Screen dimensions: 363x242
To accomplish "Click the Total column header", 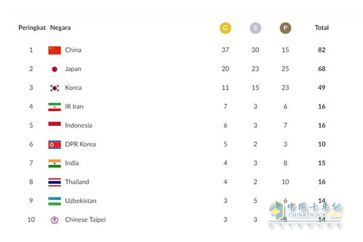I will tap(322, 28).
